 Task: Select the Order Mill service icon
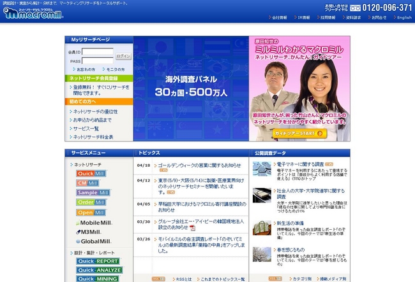[91, 202]
